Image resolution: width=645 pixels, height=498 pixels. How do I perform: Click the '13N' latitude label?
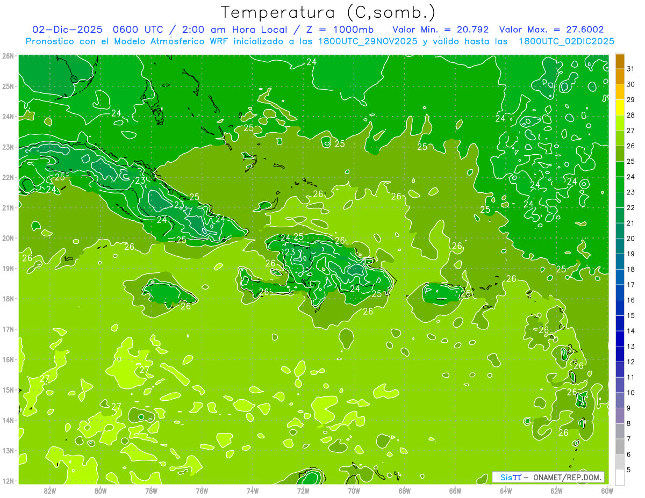(x=8, y=450)
